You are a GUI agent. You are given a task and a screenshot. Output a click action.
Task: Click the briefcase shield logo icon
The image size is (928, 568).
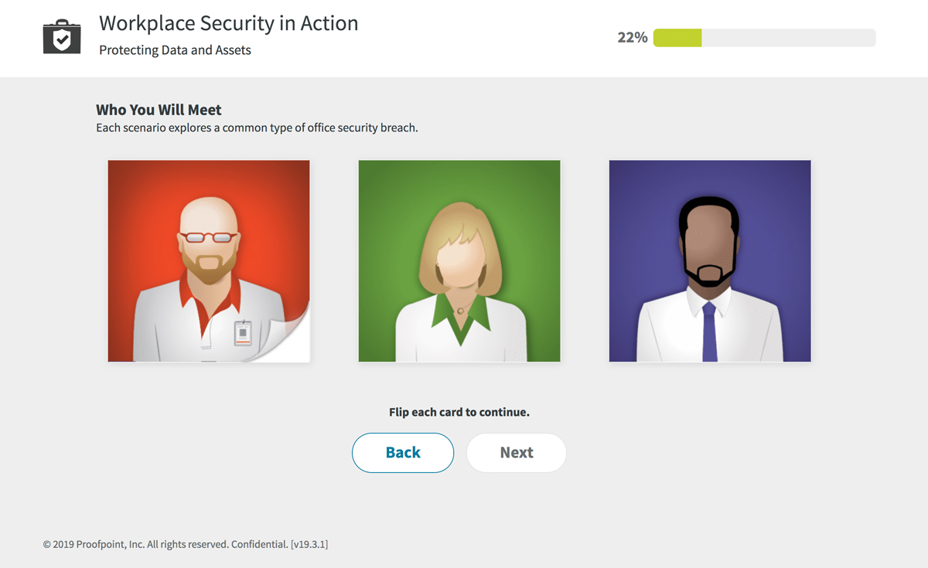62,37
